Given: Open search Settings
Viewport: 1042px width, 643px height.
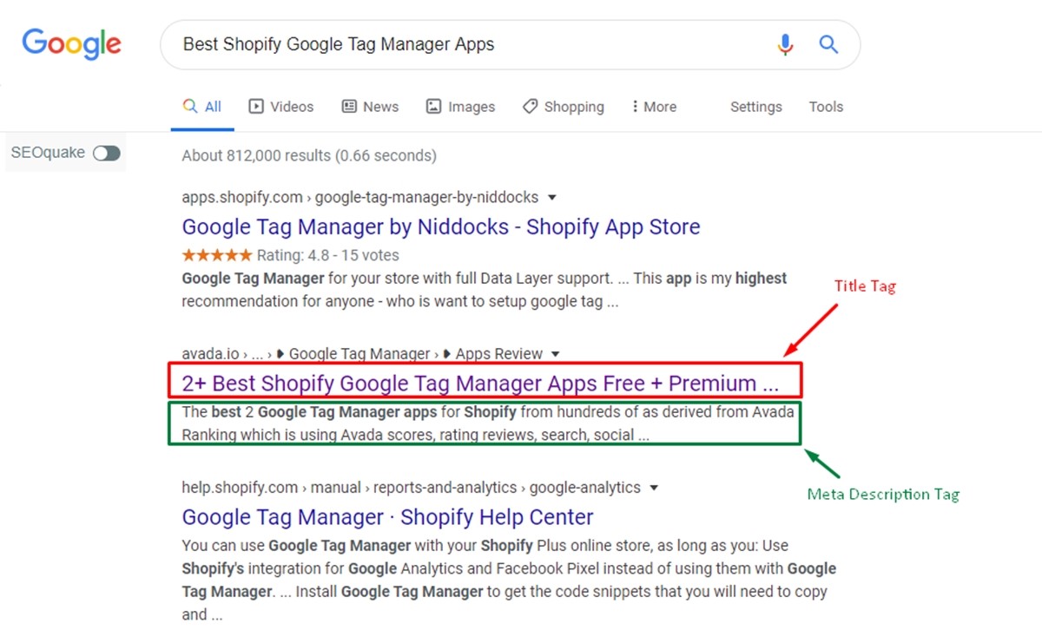Looking at the screenshot, I should [x=755, y=107].
